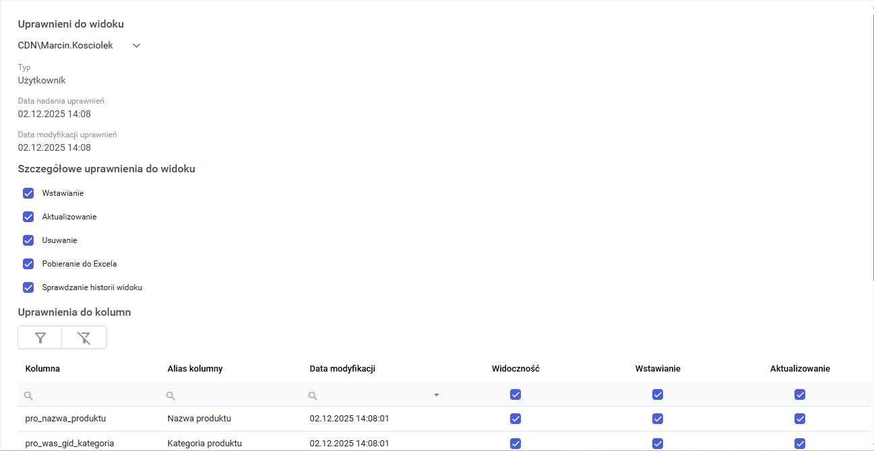Click the apply filter funnel icon
The image size is (874, 451).
point(40,338)
